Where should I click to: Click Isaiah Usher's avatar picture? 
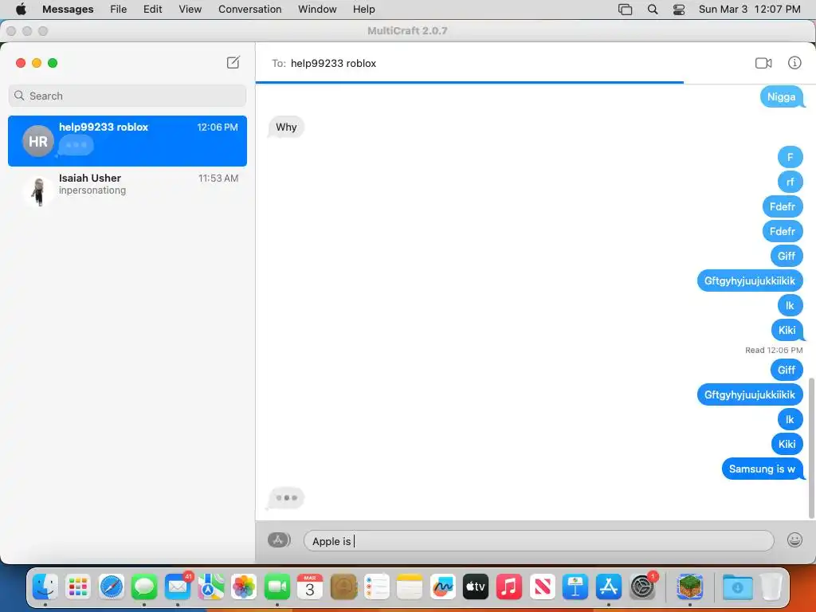coord(38,191)
